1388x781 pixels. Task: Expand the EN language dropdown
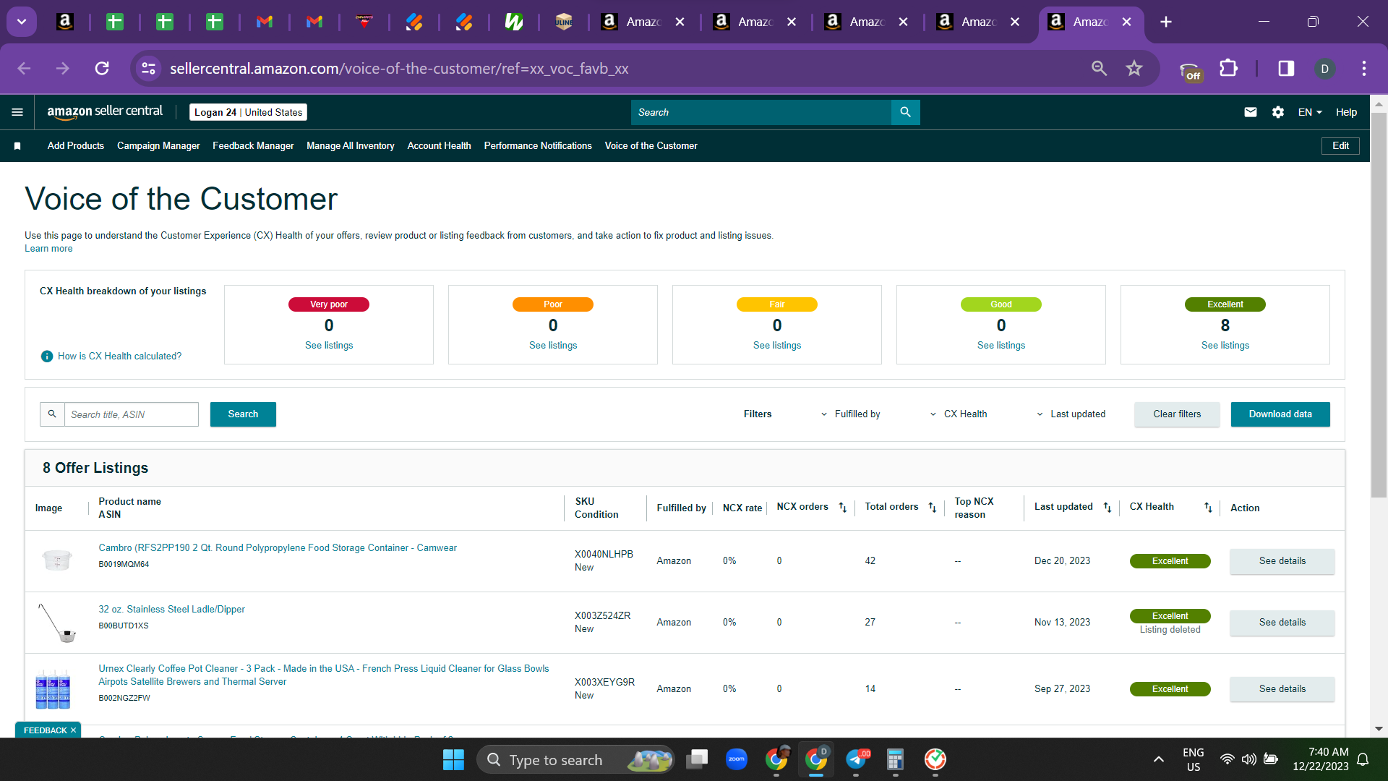[1310, 112]
